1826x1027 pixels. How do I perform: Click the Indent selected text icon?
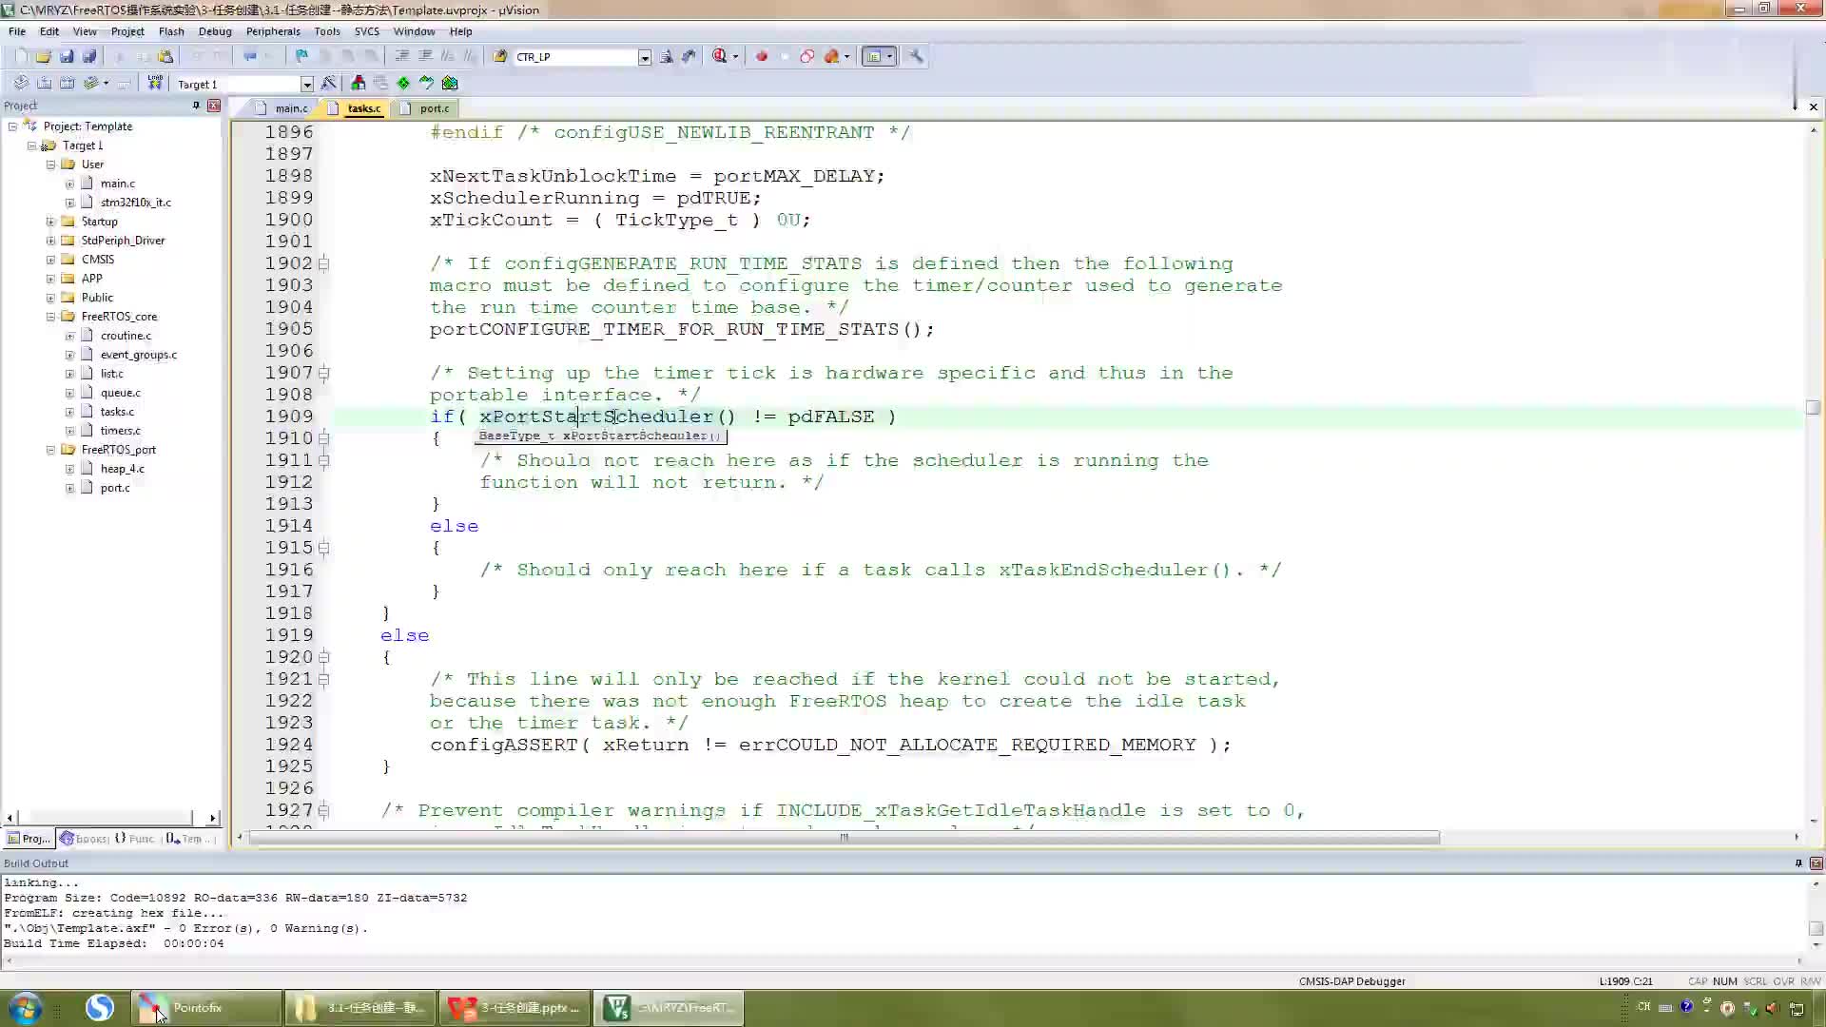tap(401, 56)
